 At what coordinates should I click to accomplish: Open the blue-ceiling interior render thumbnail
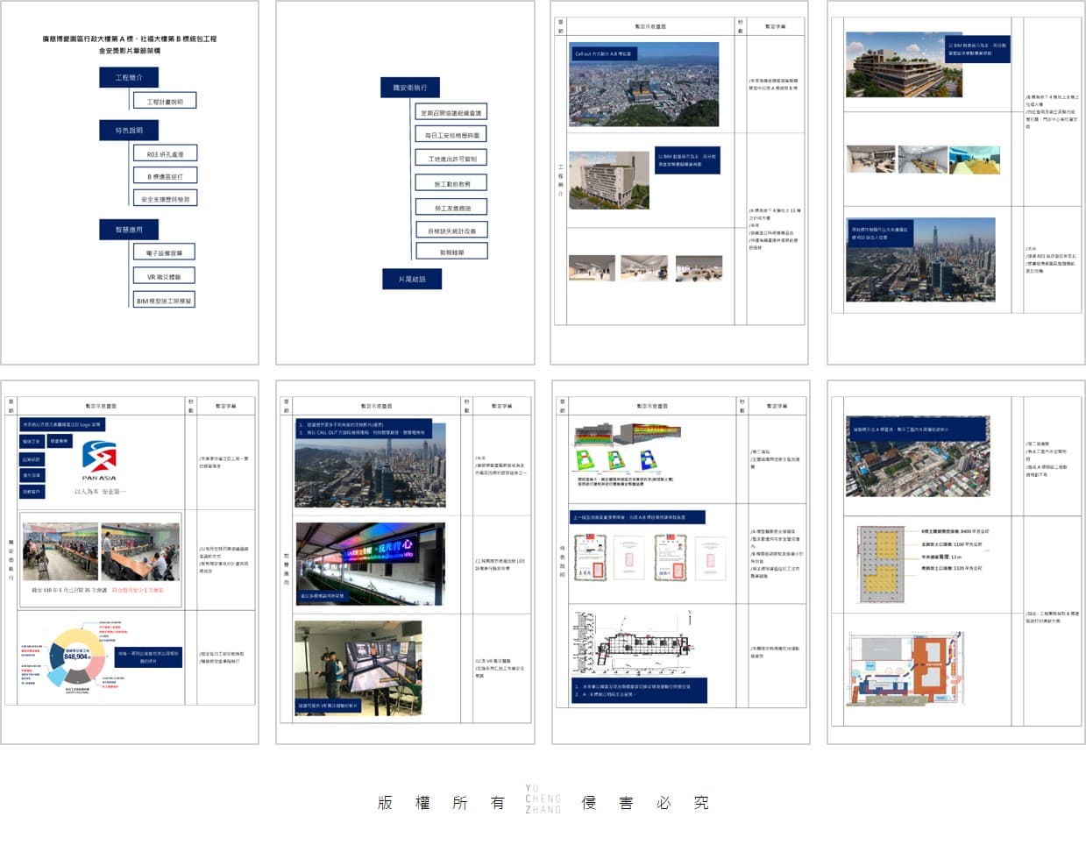pos(975,160)
